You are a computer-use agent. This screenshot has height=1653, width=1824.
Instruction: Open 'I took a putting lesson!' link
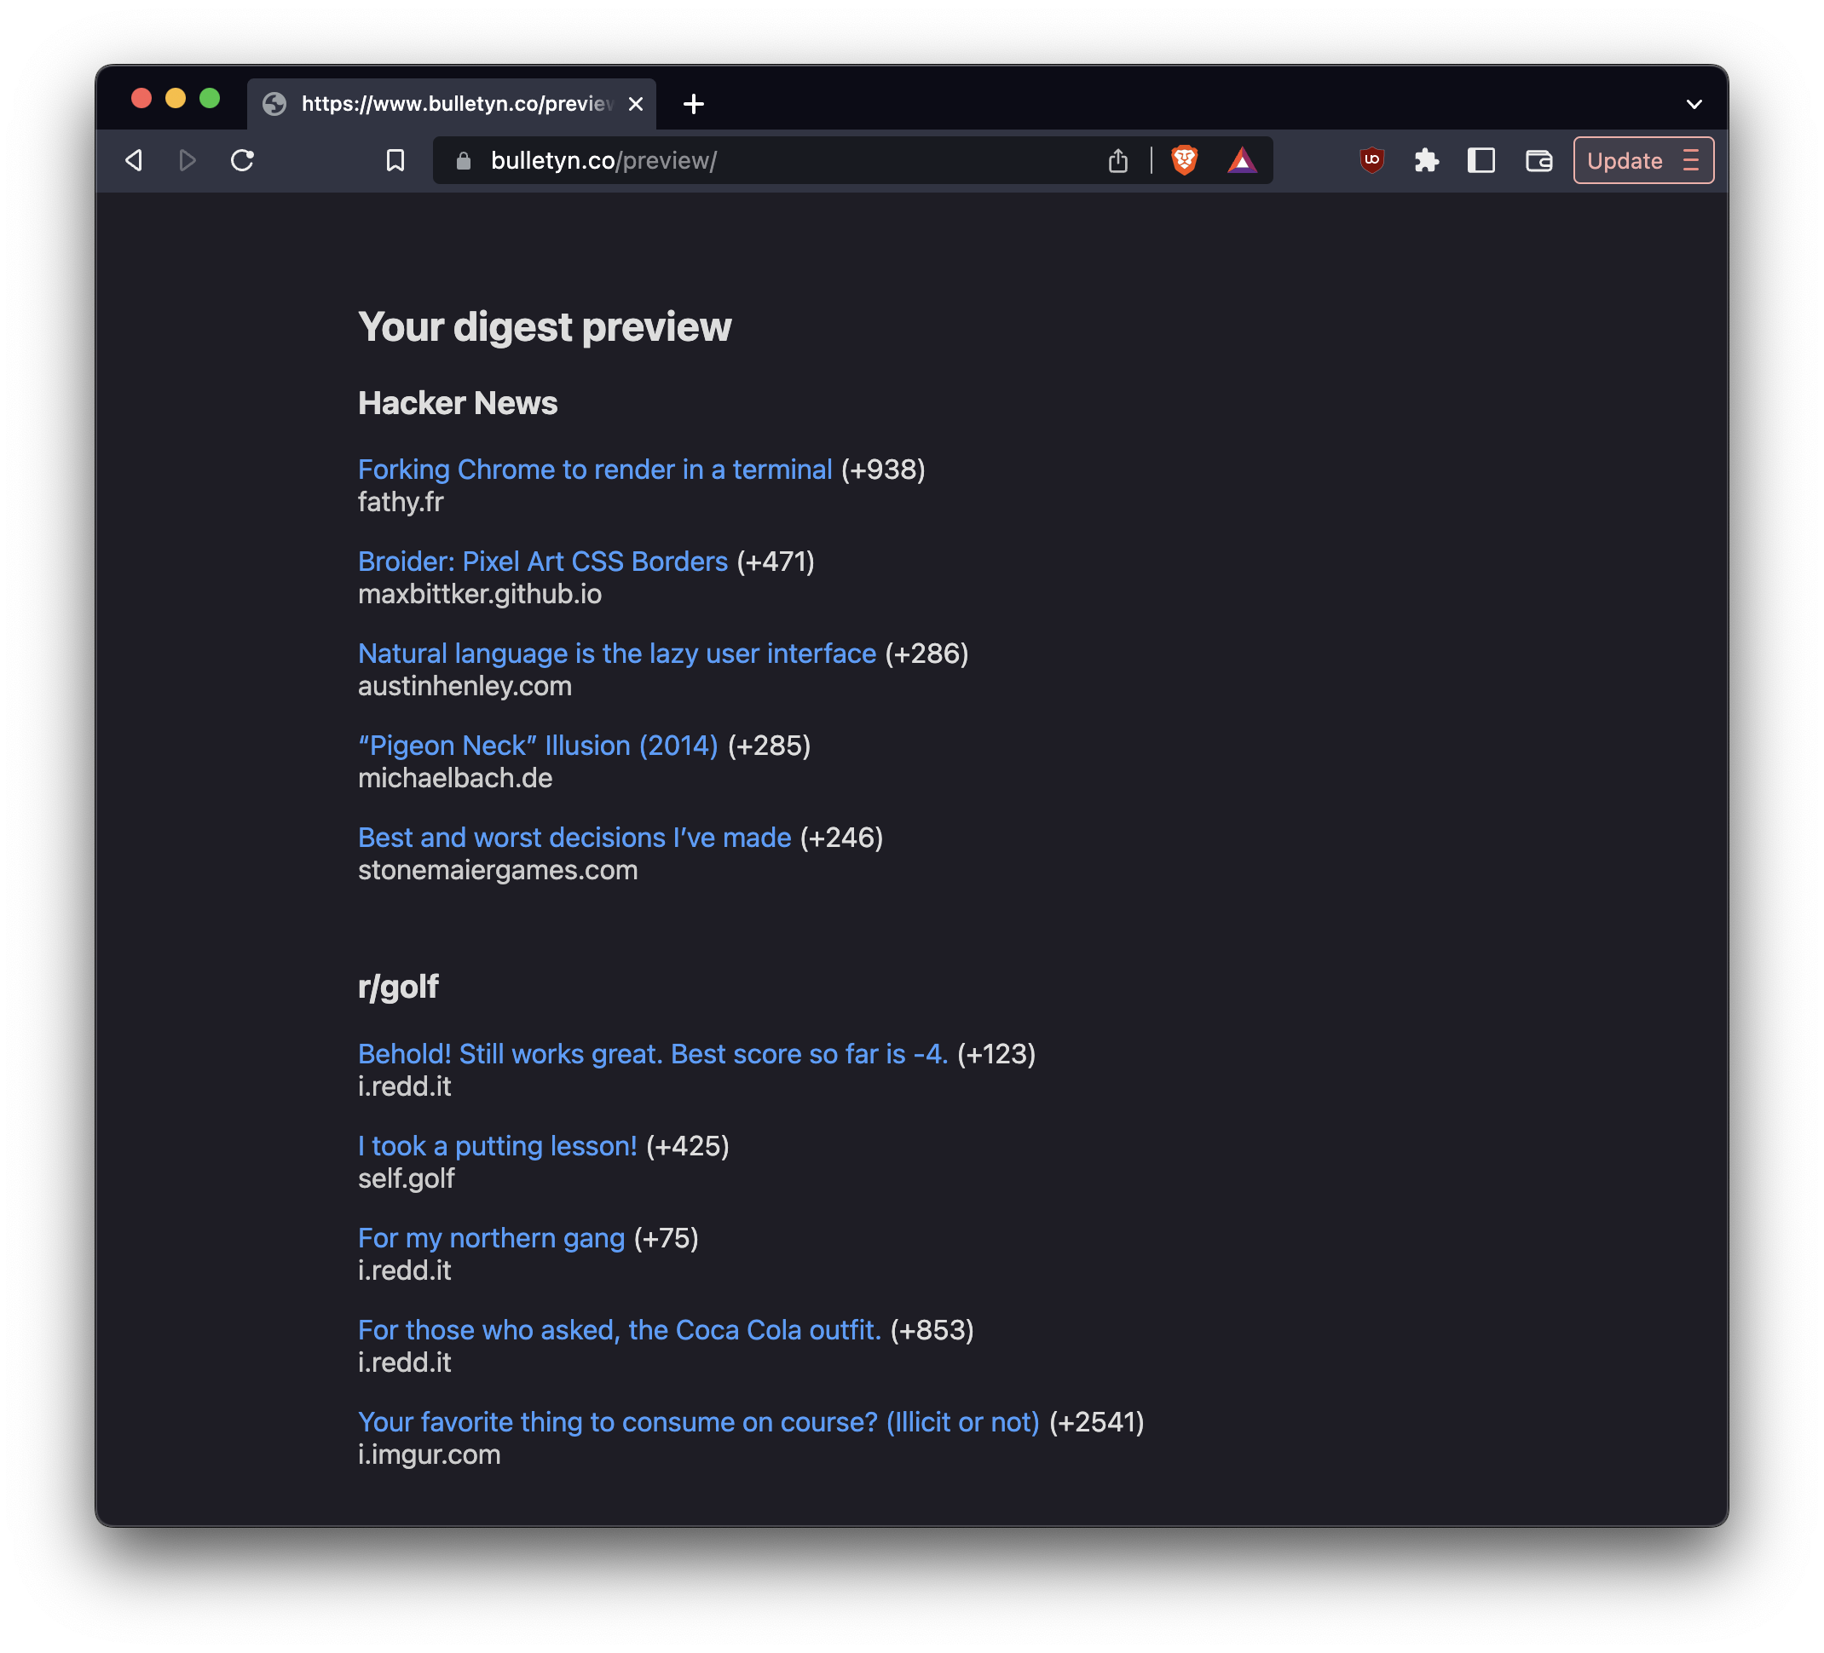click(x=498, y=1147)
